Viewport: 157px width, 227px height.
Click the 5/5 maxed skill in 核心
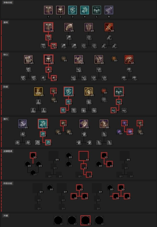pyautogui.click(x=48, y=59)
